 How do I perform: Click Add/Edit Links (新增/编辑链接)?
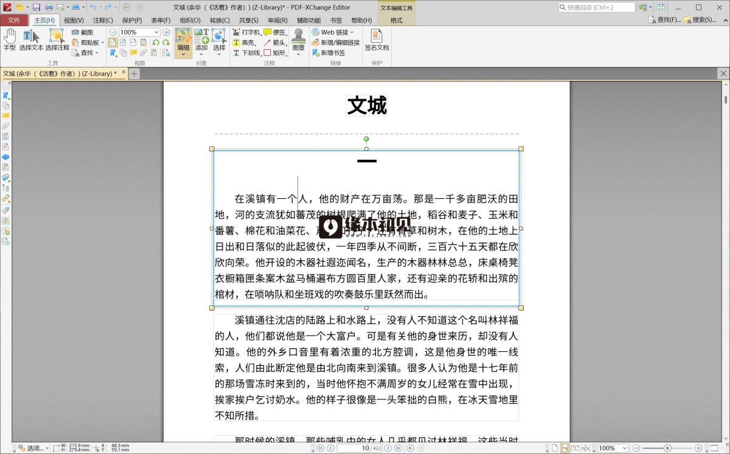335,43
